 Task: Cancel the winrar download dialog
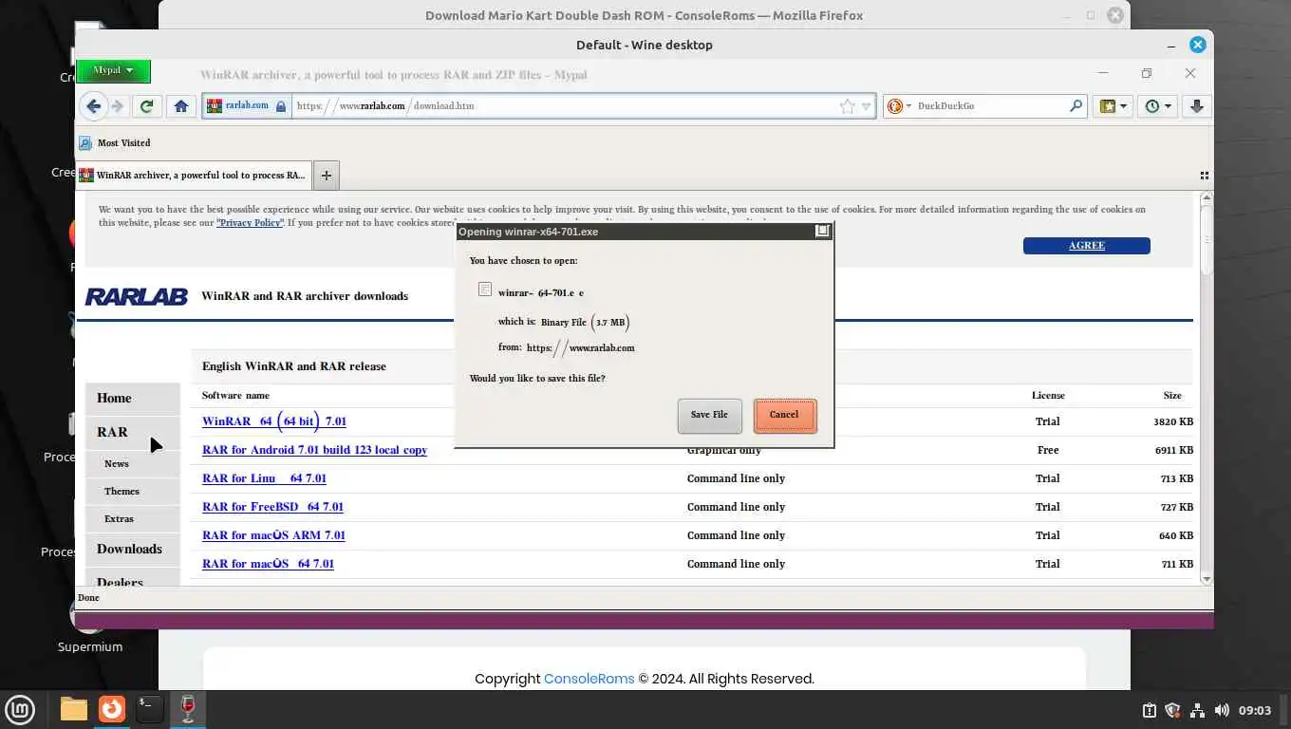pyautogui.click(x=784, y=415)
